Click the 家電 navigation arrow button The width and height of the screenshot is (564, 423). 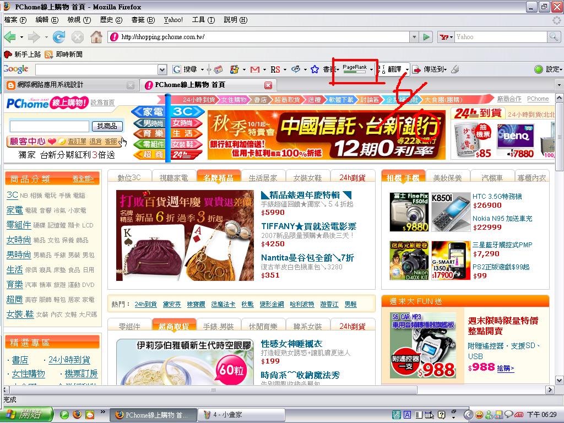(x=150, y=111)
